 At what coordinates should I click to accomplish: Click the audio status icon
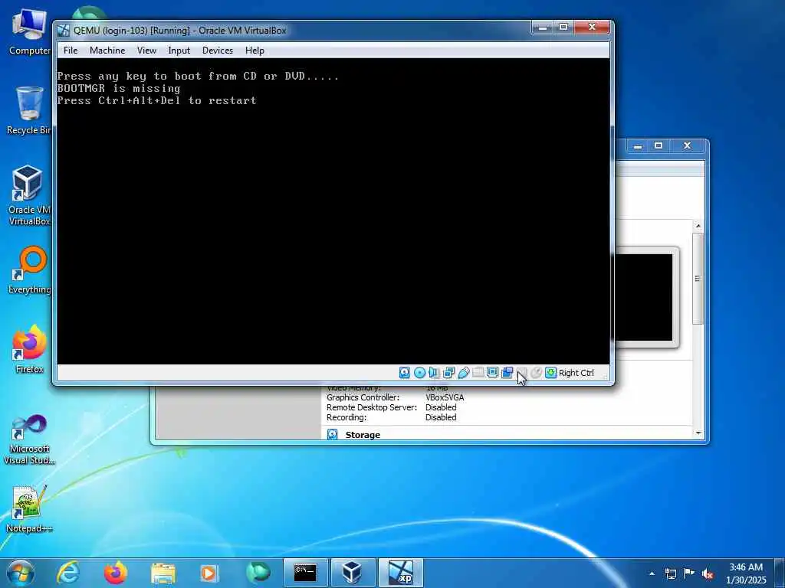pos(434,373)
